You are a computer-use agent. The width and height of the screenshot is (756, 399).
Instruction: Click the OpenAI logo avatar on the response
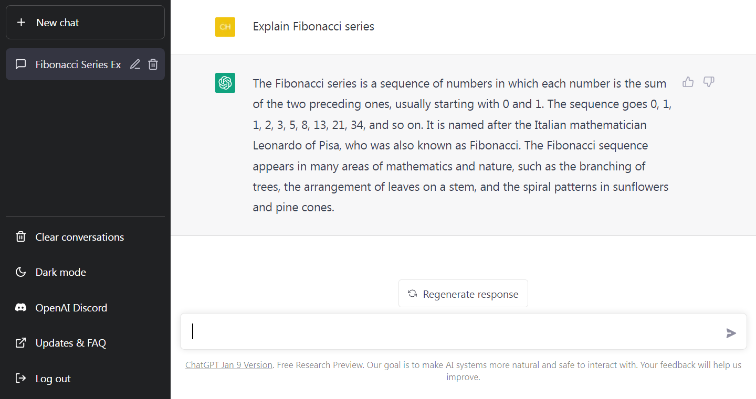point(225,83)
